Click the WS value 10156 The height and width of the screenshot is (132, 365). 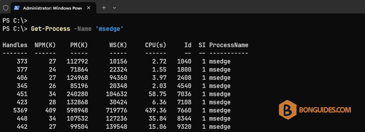(x=118, y=61)
